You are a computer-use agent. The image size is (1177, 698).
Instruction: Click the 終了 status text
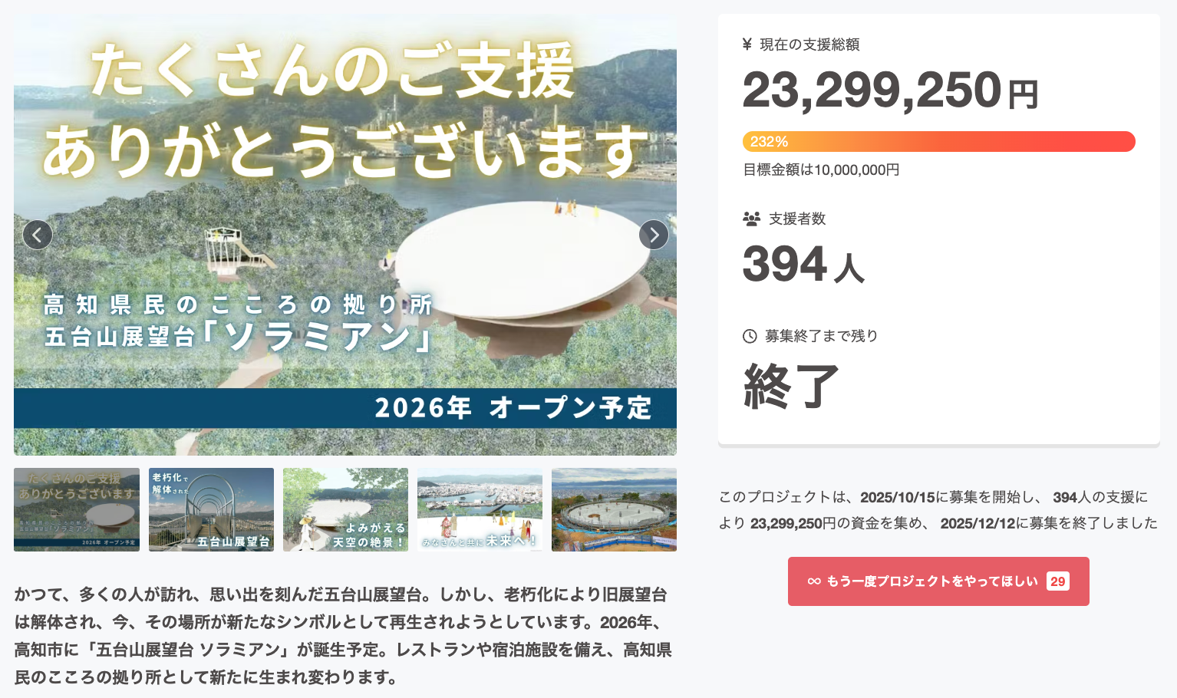[791, 387]
